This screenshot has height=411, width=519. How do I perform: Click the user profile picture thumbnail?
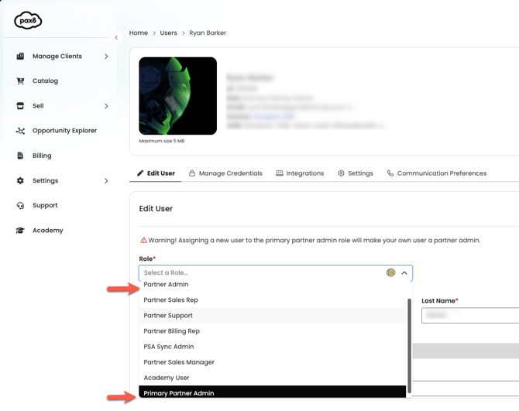pos(177,96)
